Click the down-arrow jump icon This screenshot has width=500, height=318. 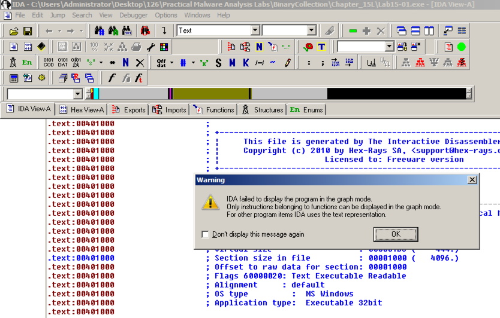tap(164, 30)
